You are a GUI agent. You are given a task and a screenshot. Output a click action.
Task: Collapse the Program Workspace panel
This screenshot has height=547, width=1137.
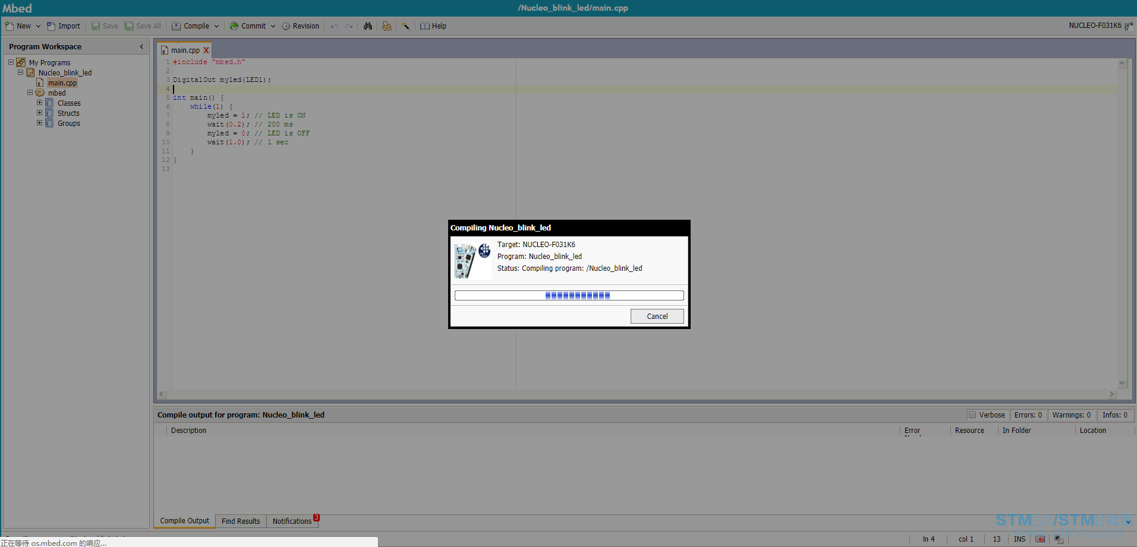(141, 46)
